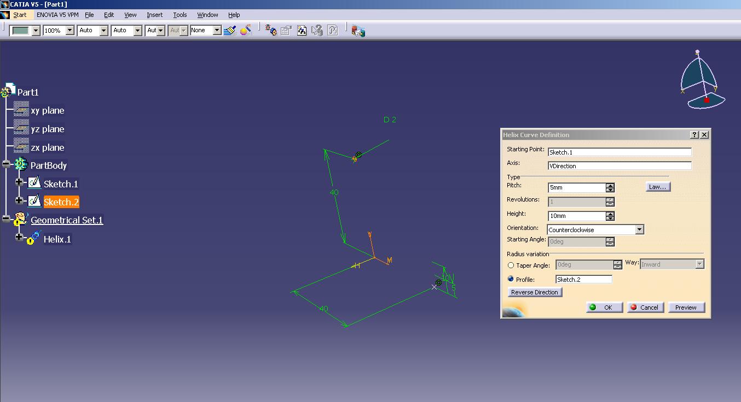Screen dimensions: 741x402
Task: Select the Part1 tree label
Action: (28, 92)
